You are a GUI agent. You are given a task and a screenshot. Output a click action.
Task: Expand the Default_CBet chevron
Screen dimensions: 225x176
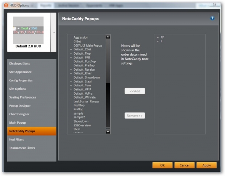tap(71, 49)
